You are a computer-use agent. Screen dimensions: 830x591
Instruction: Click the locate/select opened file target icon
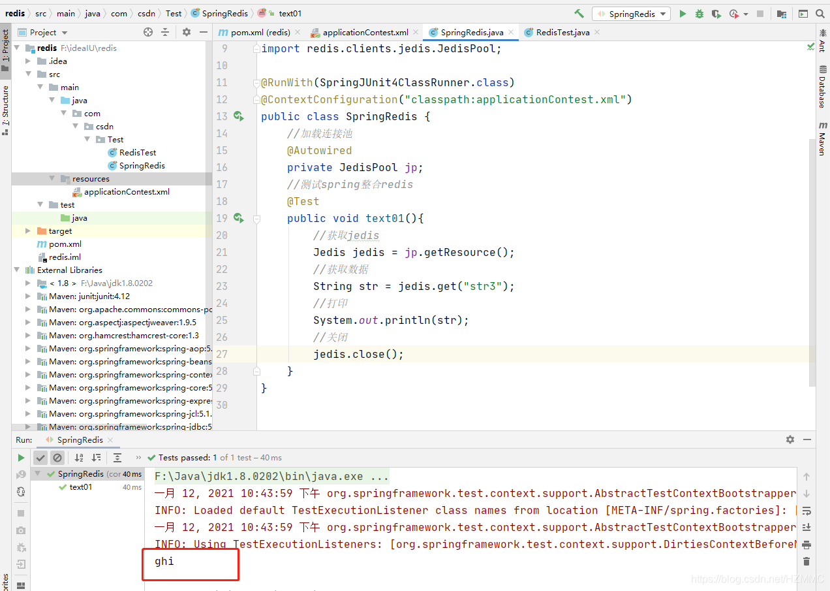click(x=148, y=32)
